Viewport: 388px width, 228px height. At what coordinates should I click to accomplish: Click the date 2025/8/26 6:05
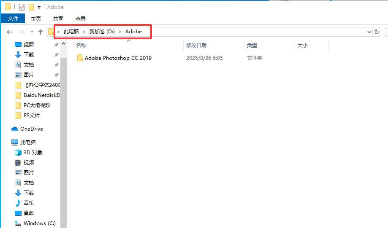pyautogui.click(x=204, y=58)
